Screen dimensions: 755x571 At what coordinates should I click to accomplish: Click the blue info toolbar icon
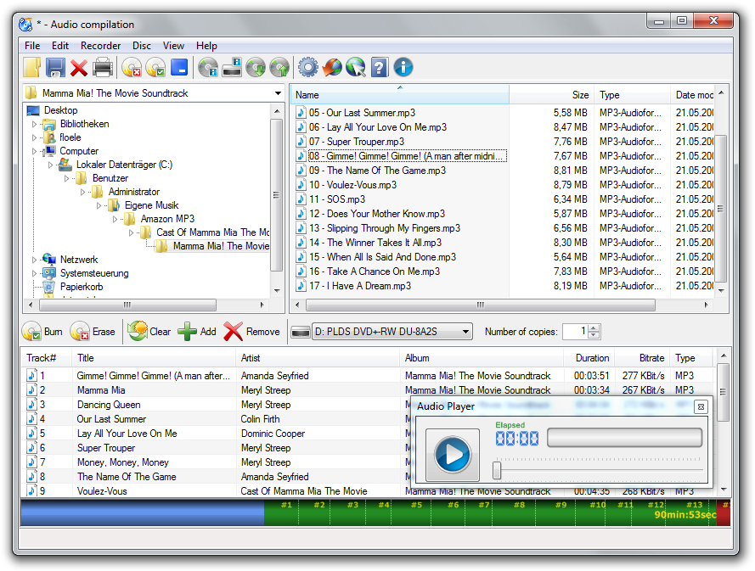coord(402,67)
